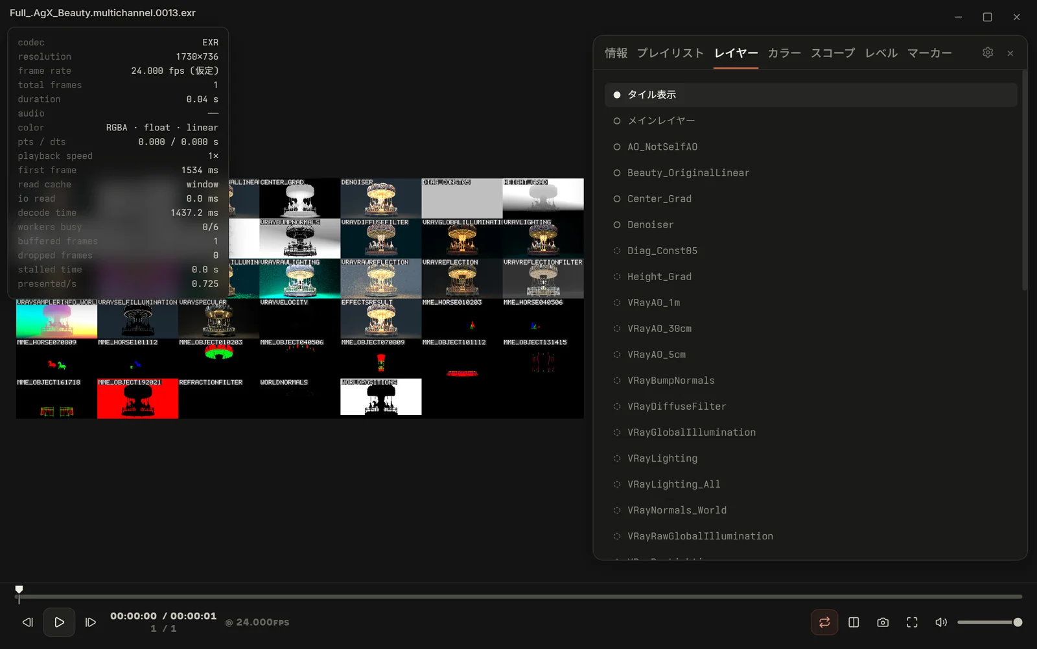Open the split compare view icon

854,622
